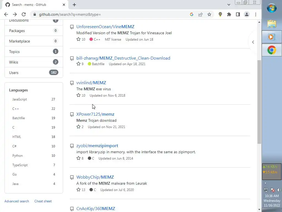Select the Packages filter
Image resolution: width=282 pixels, height=212 pixels.
tap(34, 31)
